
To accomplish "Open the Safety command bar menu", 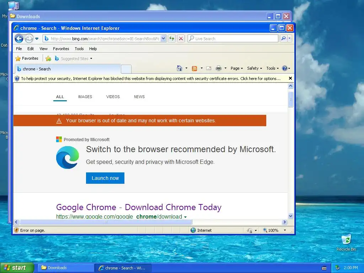I will click(255, 68).
